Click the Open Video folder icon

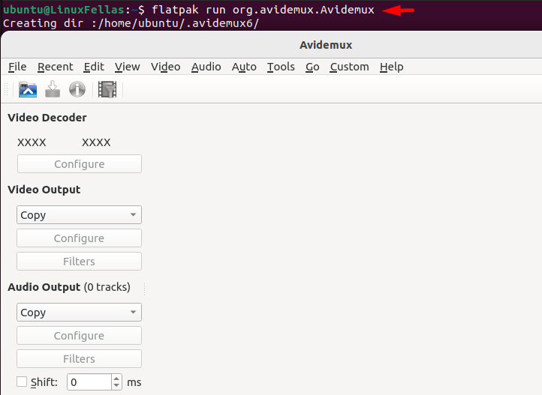point(28,90)
